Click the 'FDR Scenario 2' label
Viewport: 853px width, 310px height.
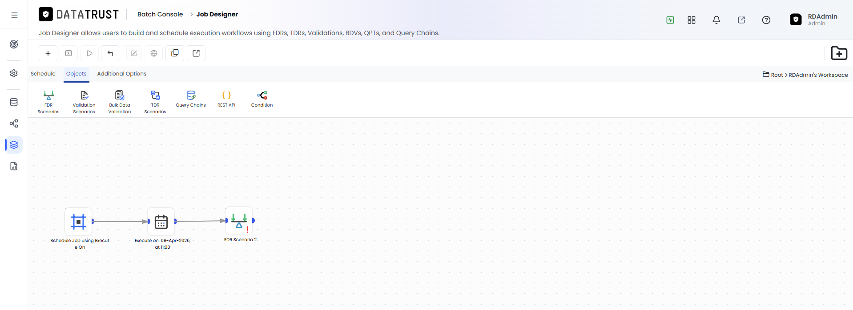[x=240, y=240]
